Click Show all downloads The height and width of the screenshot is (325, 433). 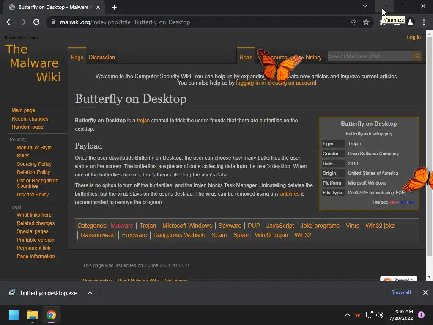(401, 292)
